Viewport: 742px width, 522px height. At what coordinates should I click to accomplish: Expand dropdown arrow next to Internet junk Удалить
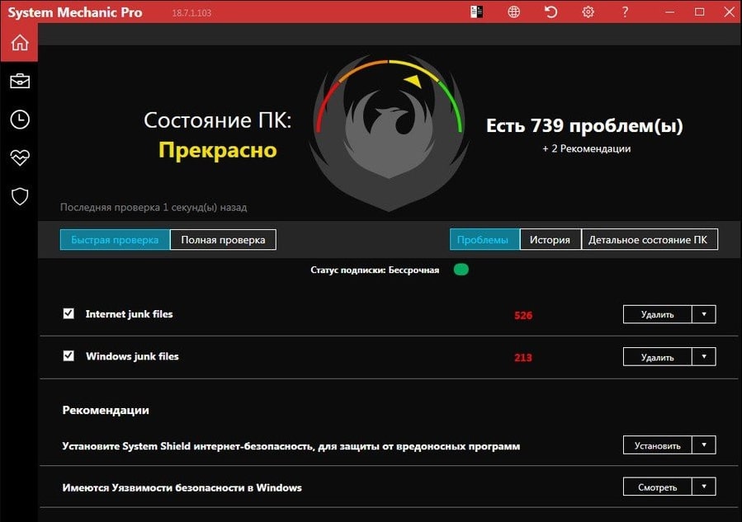click(x=704, y=314)
